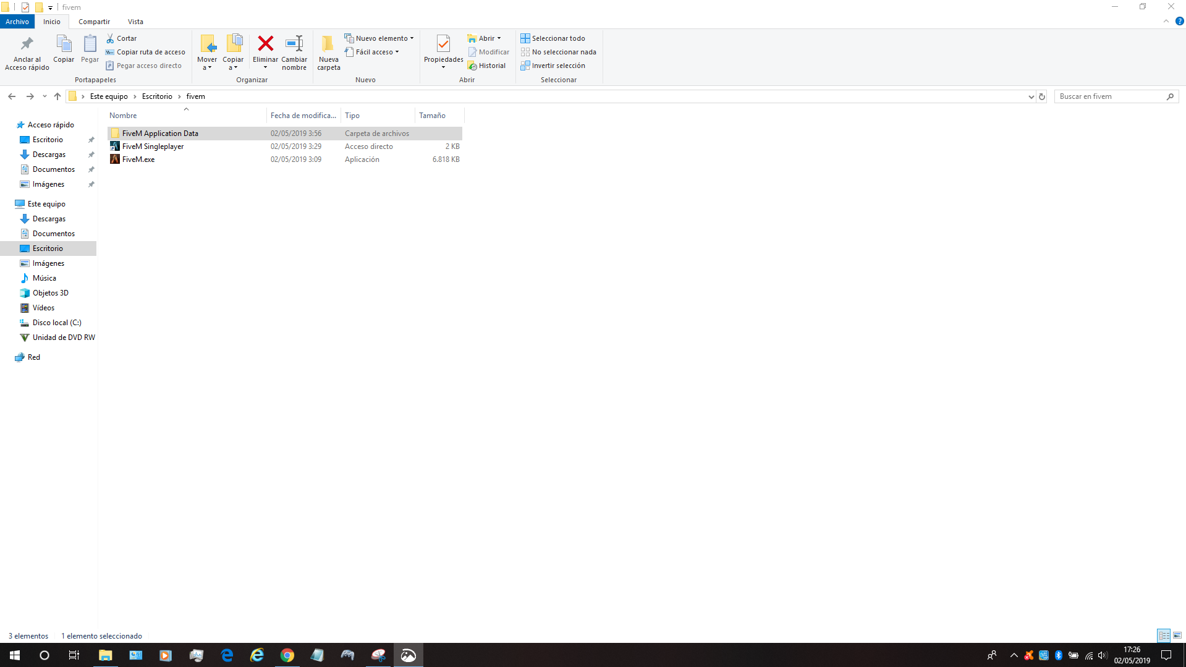Click Pegar acceso directo
Image resolution: width=1186 pixels, height=667 pixels.
[143, 66]
